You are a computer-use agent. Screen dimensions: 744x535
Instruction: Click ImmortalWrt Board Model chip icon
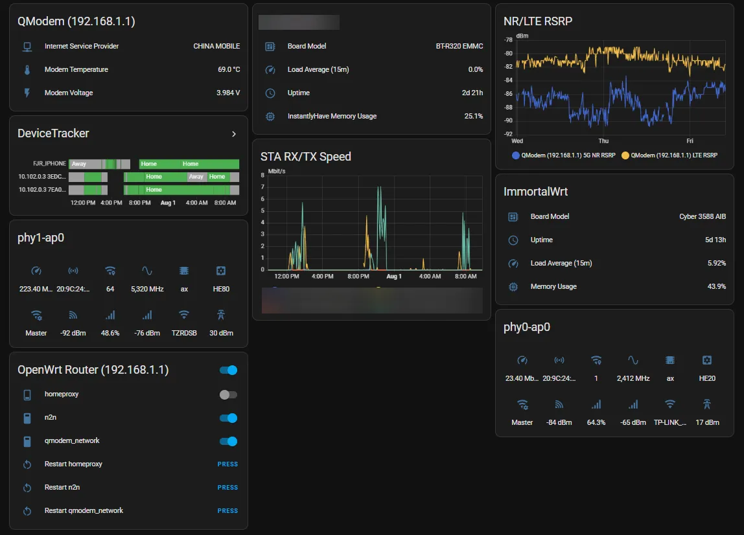513,217
